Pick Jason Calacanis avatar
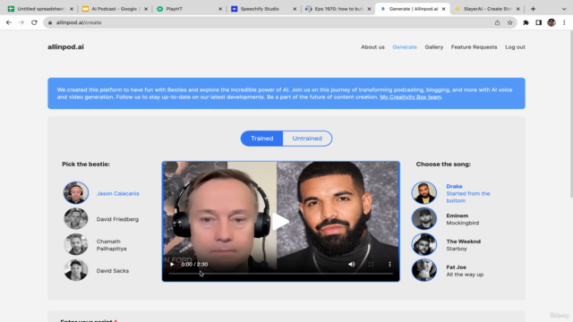573x322 pixels. [x=76, y=193]
